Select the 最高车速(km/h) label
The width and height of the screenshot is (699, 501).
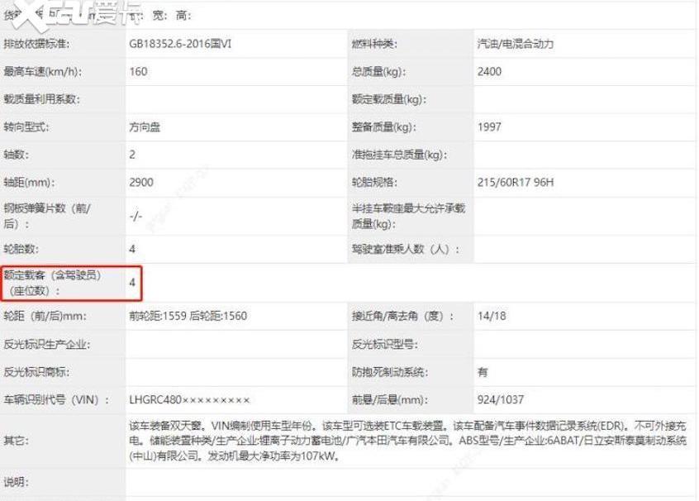(43, 71)
